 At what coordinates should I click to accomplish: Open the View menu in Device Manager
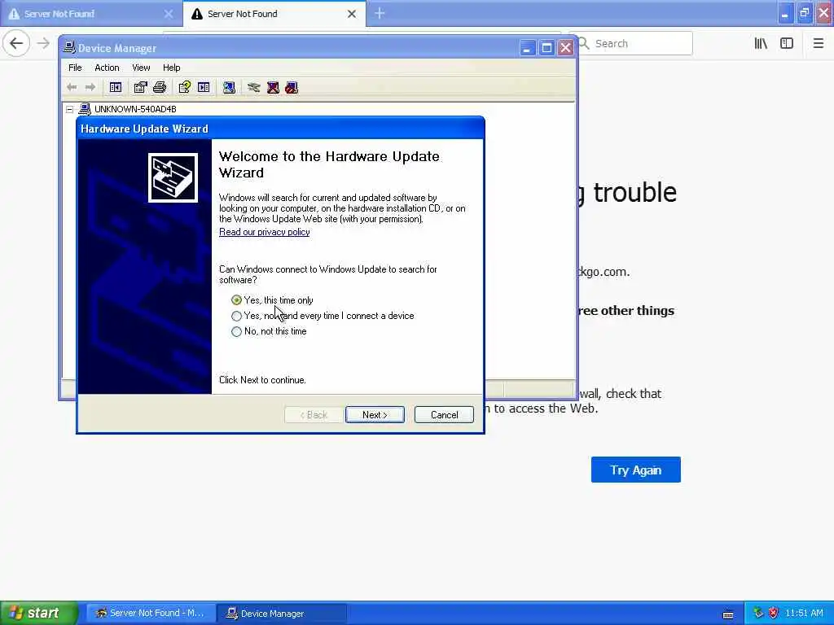pos(141,68)
